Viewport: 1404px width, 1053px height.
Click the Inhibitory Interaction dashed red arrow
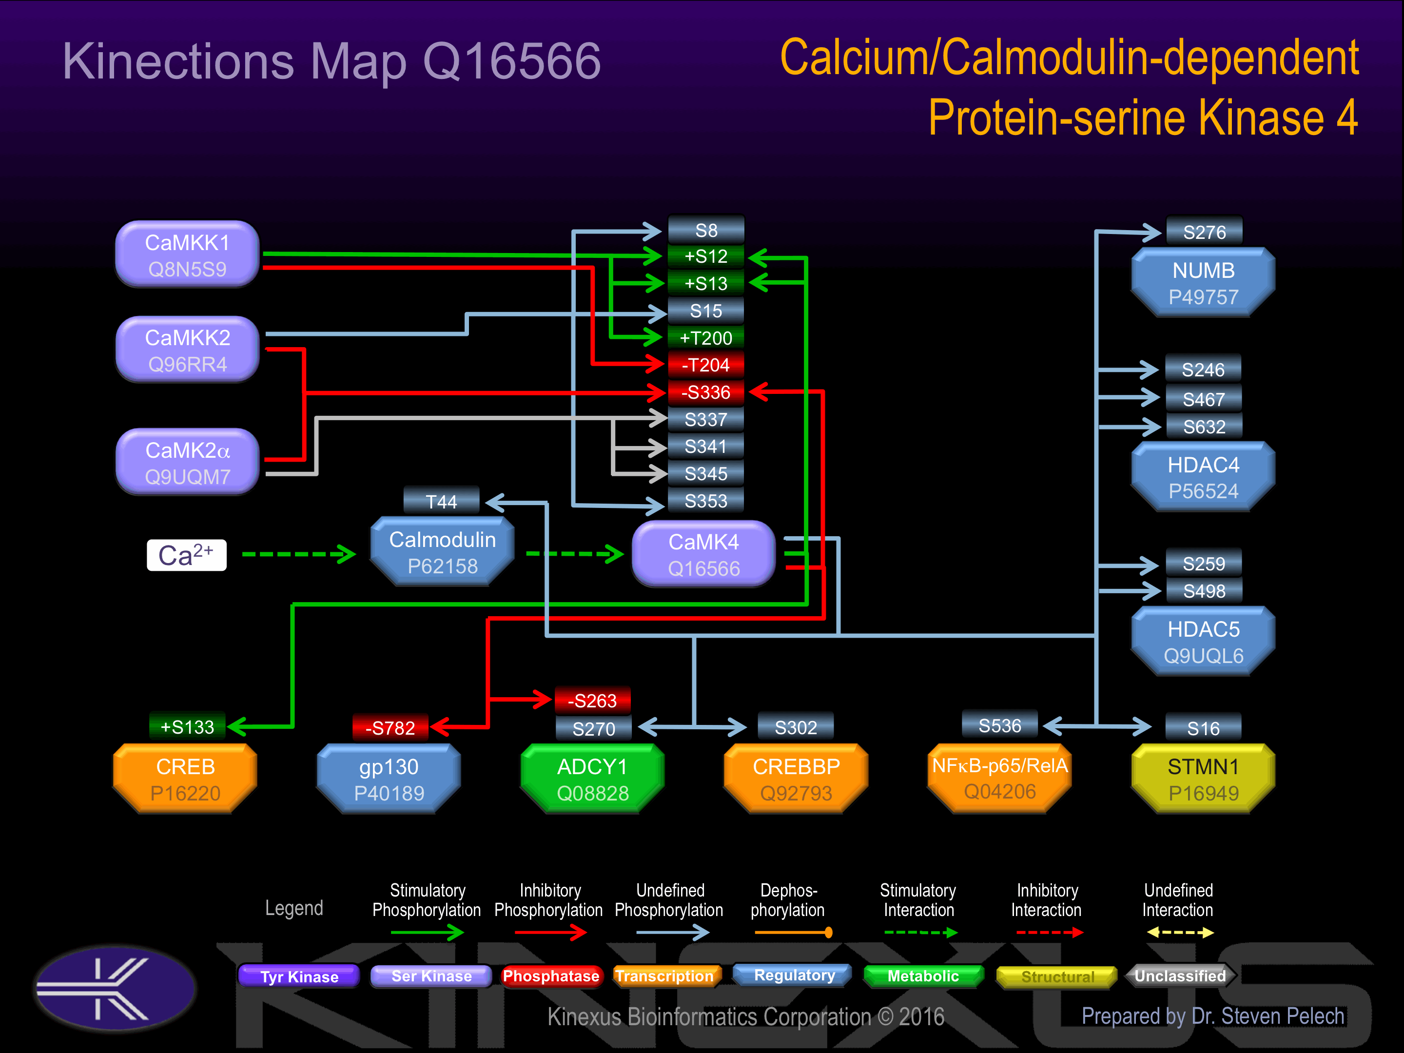(x=1050, y=933)
